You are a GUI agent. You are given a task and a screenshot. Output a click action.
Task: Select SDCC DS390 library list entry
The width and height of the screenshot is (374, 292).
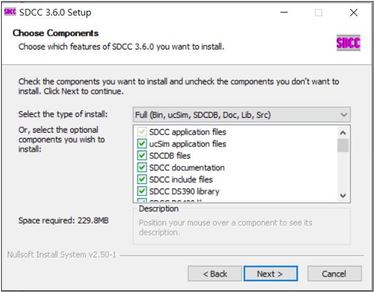tap(184, 191)
